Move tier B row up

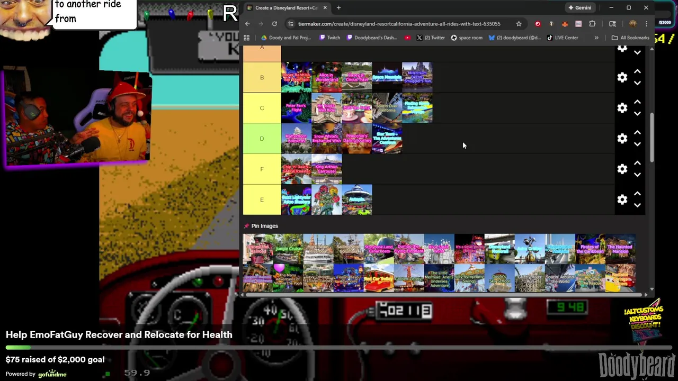637,71
